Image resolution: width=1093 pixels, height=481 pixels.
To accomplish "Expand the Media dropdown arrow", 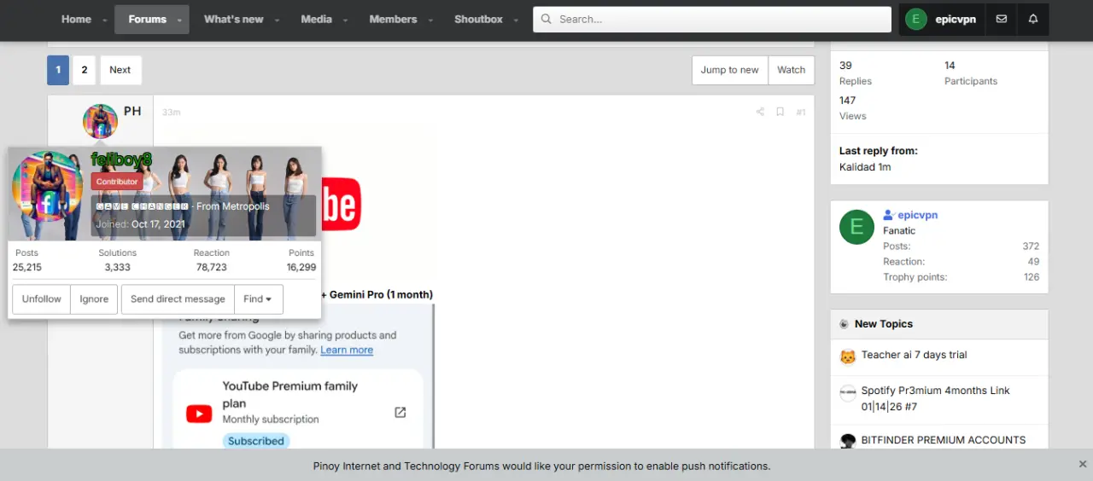I will (x=345, y=20).
